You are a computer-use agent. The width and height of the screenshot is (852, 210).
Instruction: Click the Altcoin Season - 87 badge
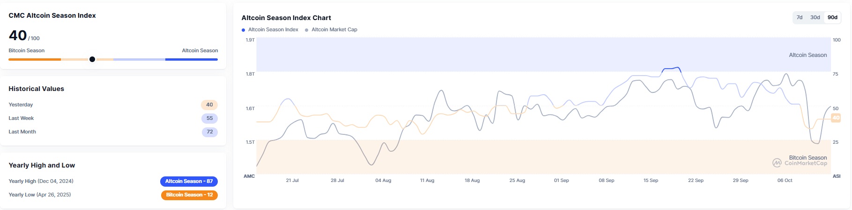(189, 181)
